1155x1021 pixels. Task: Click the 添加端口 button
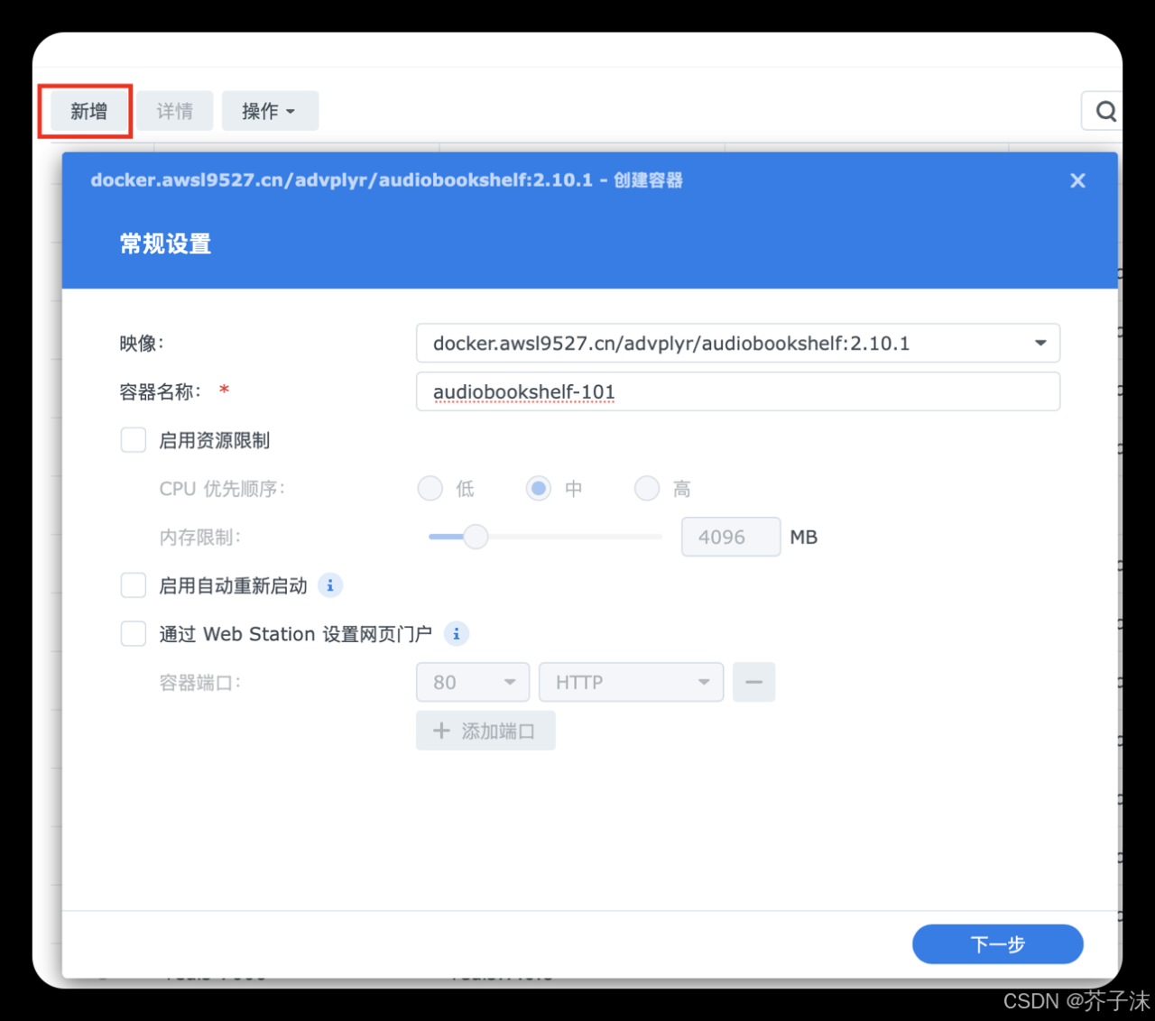click(485, 731)
